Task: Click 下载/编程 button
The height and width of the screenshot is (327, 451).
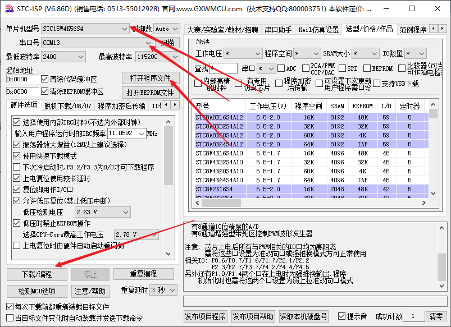Action: (37, 274)
